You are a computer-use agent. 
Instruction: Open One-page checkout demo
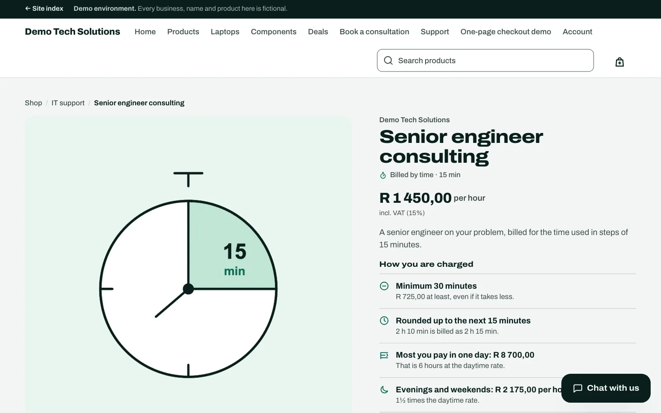click(x=506, y=32)
